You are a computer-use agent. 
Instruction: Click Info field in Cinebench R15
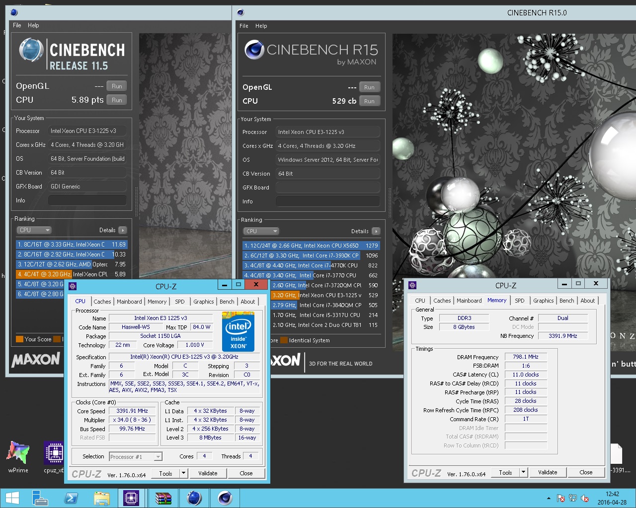pyautogui.click(x=327, y=201)
